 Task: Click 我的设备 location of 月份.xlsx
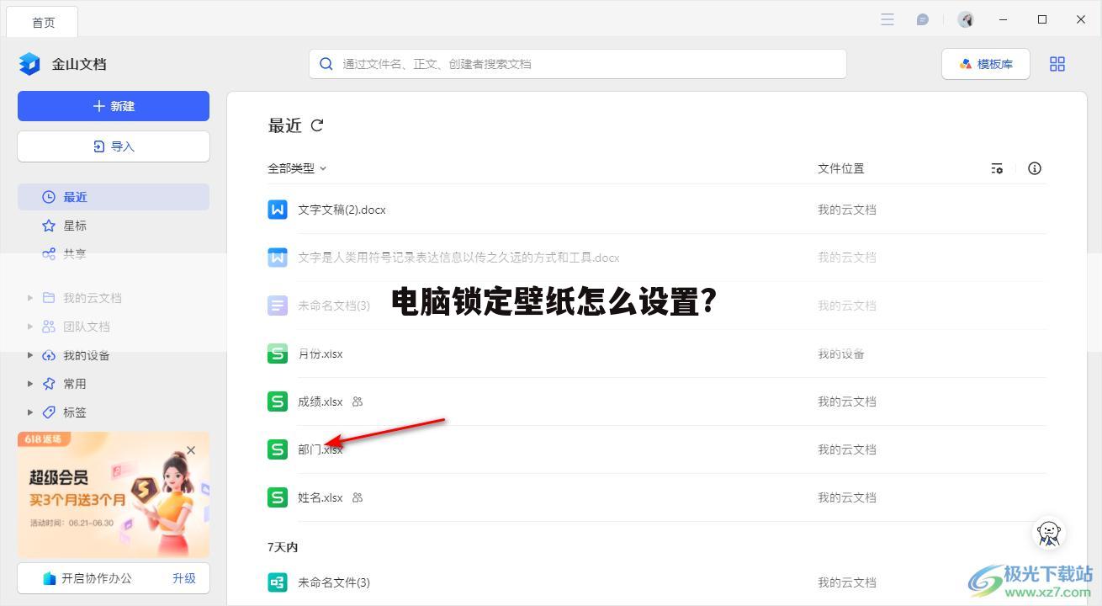pos(841,353)
